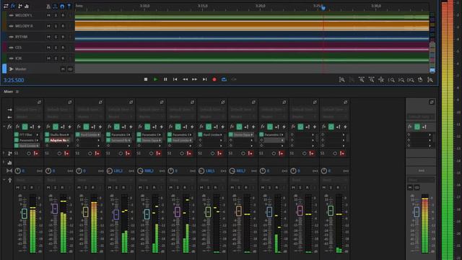This screenshot has width=462, height=260.
Task: Show the EQ view in the editor toolbar
Action: click(x=27, y=6)
